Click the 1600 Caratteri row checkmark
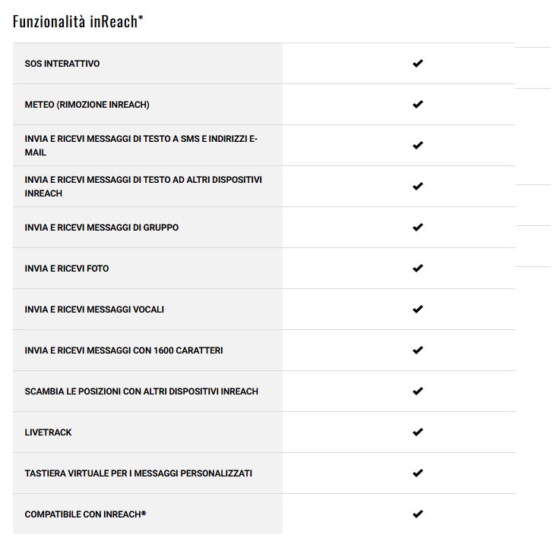The height and width of the screenshot is (544, 557). pos(417,351)
